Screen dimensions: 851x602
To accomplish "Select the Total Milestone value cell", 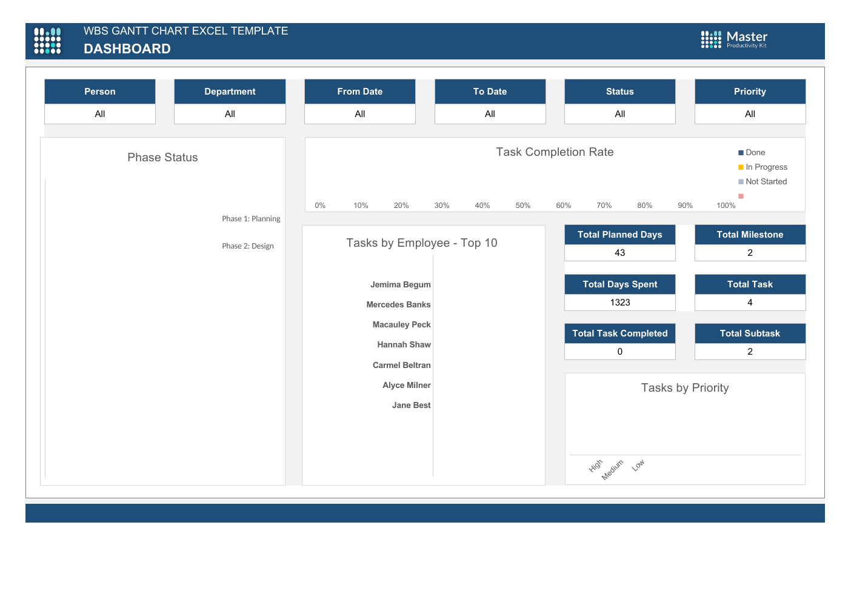I will [x=750, y=253].
